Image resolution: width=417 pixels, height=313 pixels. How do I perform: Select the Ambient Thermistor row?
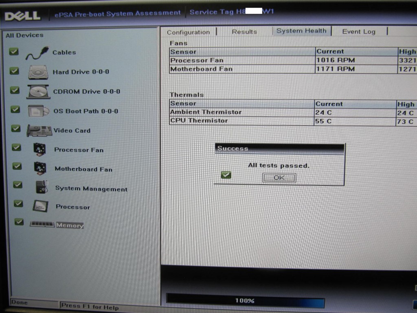(x=293, y=112)
